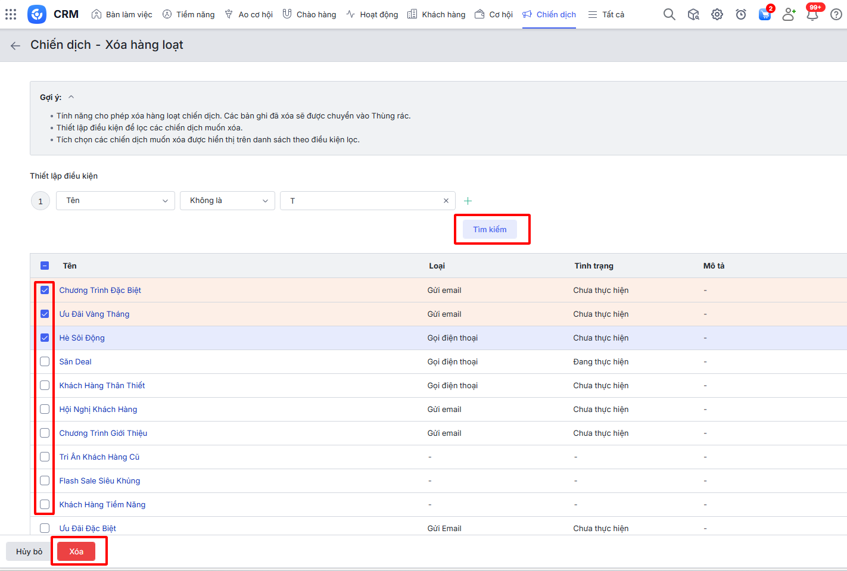Go back using the left arrow
847x571 pixels.
(15, 45)
